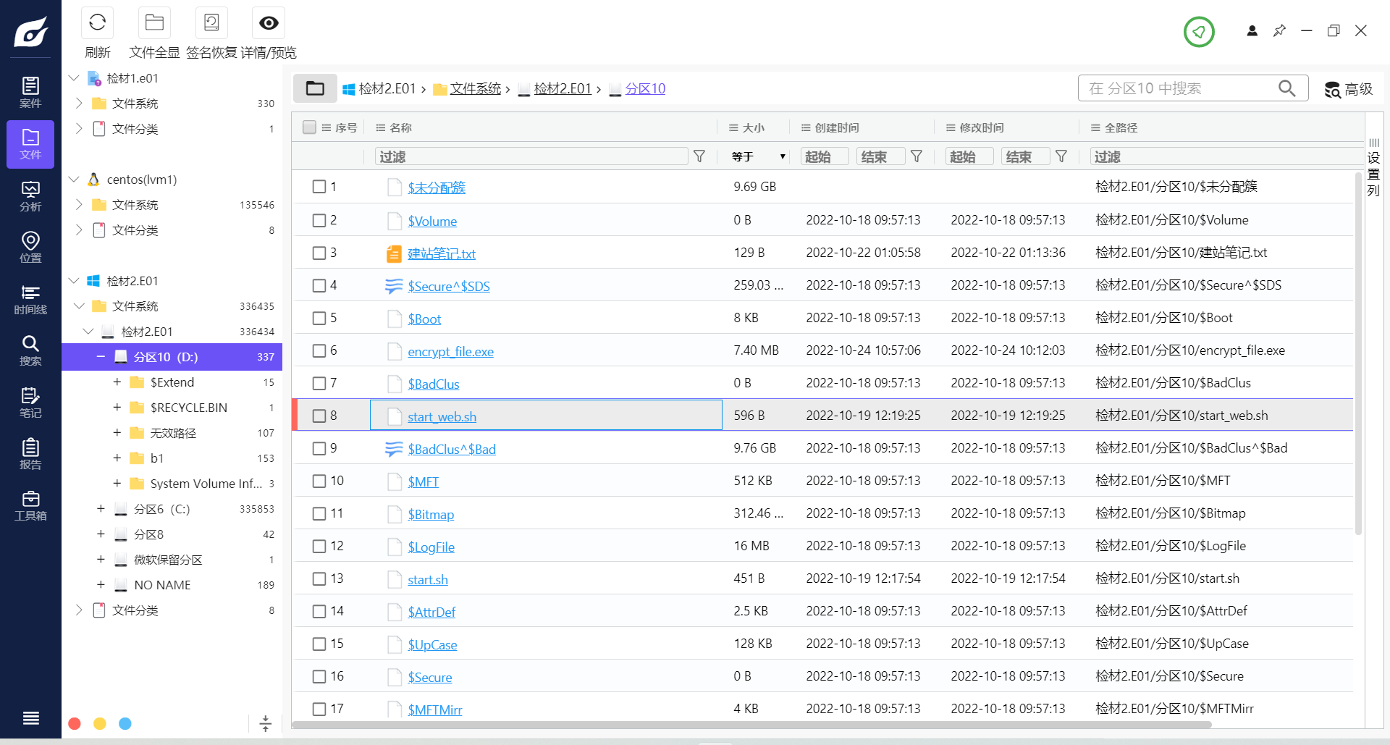Open the 时间线 timeline sidebar section
This screenshot has height=745, width=1390.
30,300
